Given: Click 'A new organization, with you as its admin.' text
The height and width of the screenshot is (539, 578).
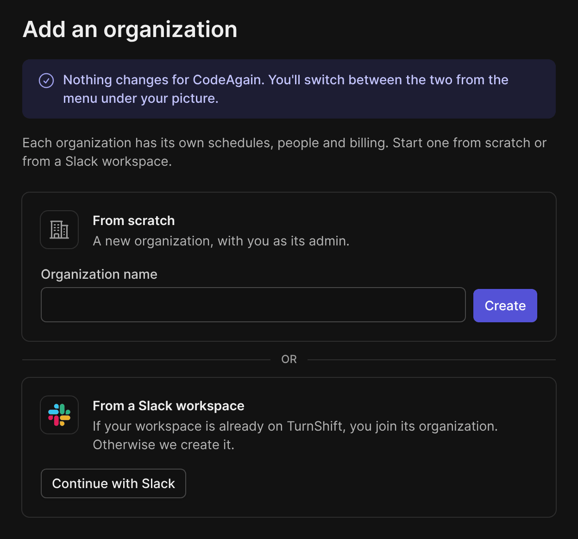Looking at the screenshot, I should click(x=221, y=241).
